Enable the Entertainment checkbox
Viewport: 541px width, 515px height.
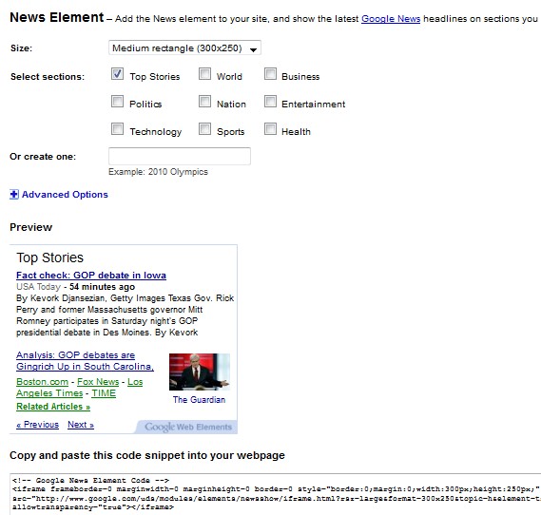270,102
